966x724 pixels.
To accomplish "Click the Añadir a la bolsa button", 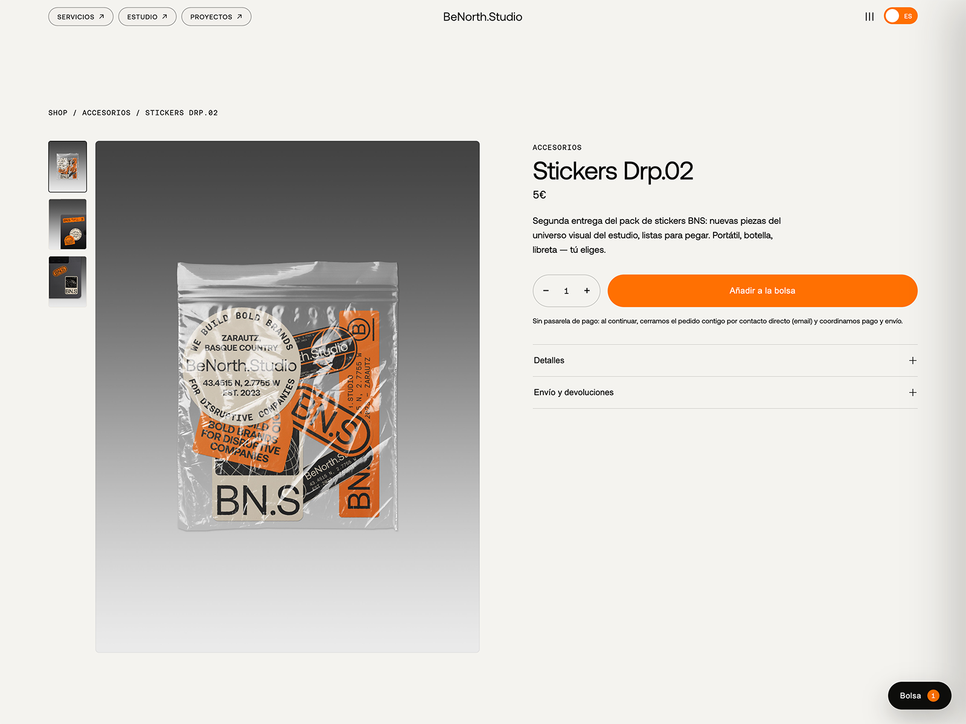I will point(763,291).
